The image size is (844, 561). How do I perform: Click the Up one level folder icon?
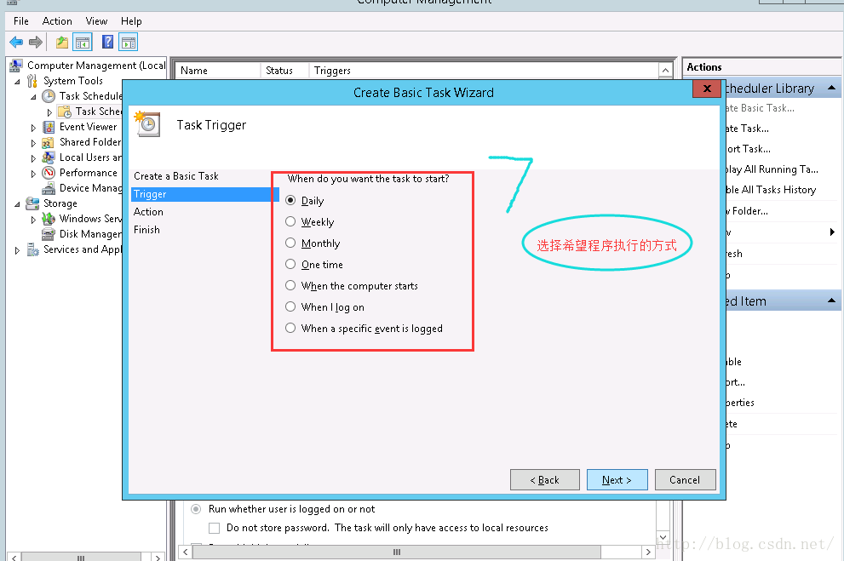tap(62, 42)
